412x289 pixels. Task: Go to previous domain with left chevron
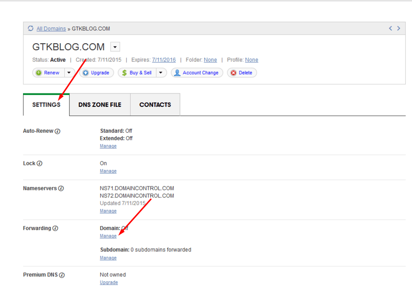coord(390,28)
